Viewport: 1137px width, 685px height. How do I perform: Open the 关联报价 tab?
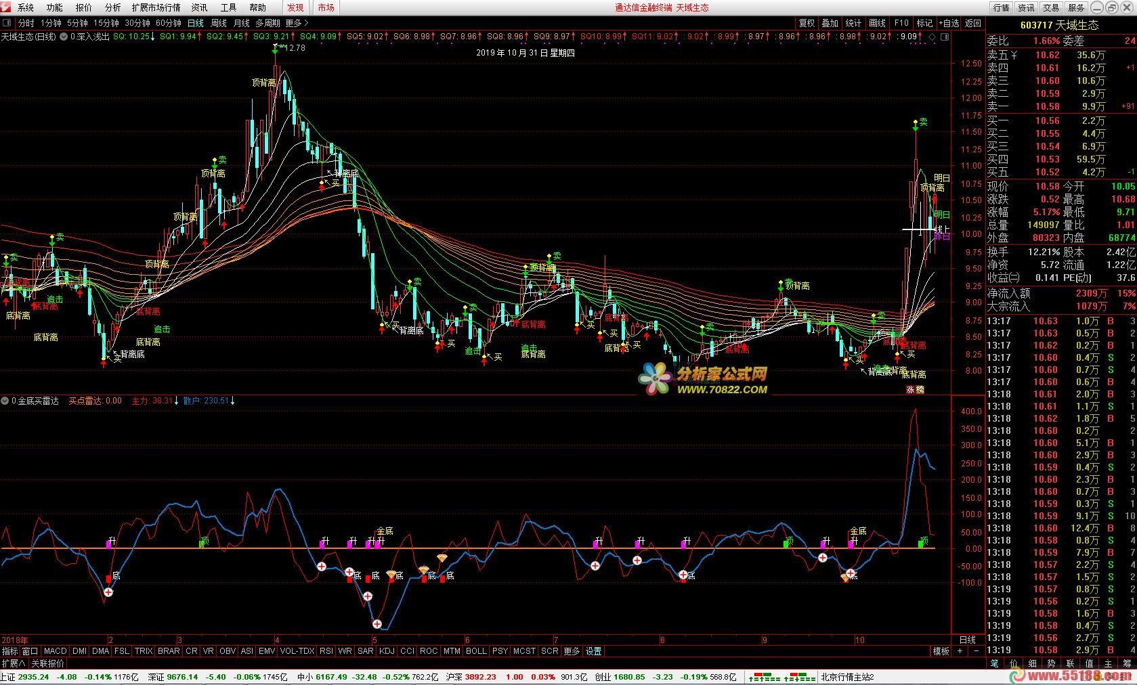[x=47, y=663]
